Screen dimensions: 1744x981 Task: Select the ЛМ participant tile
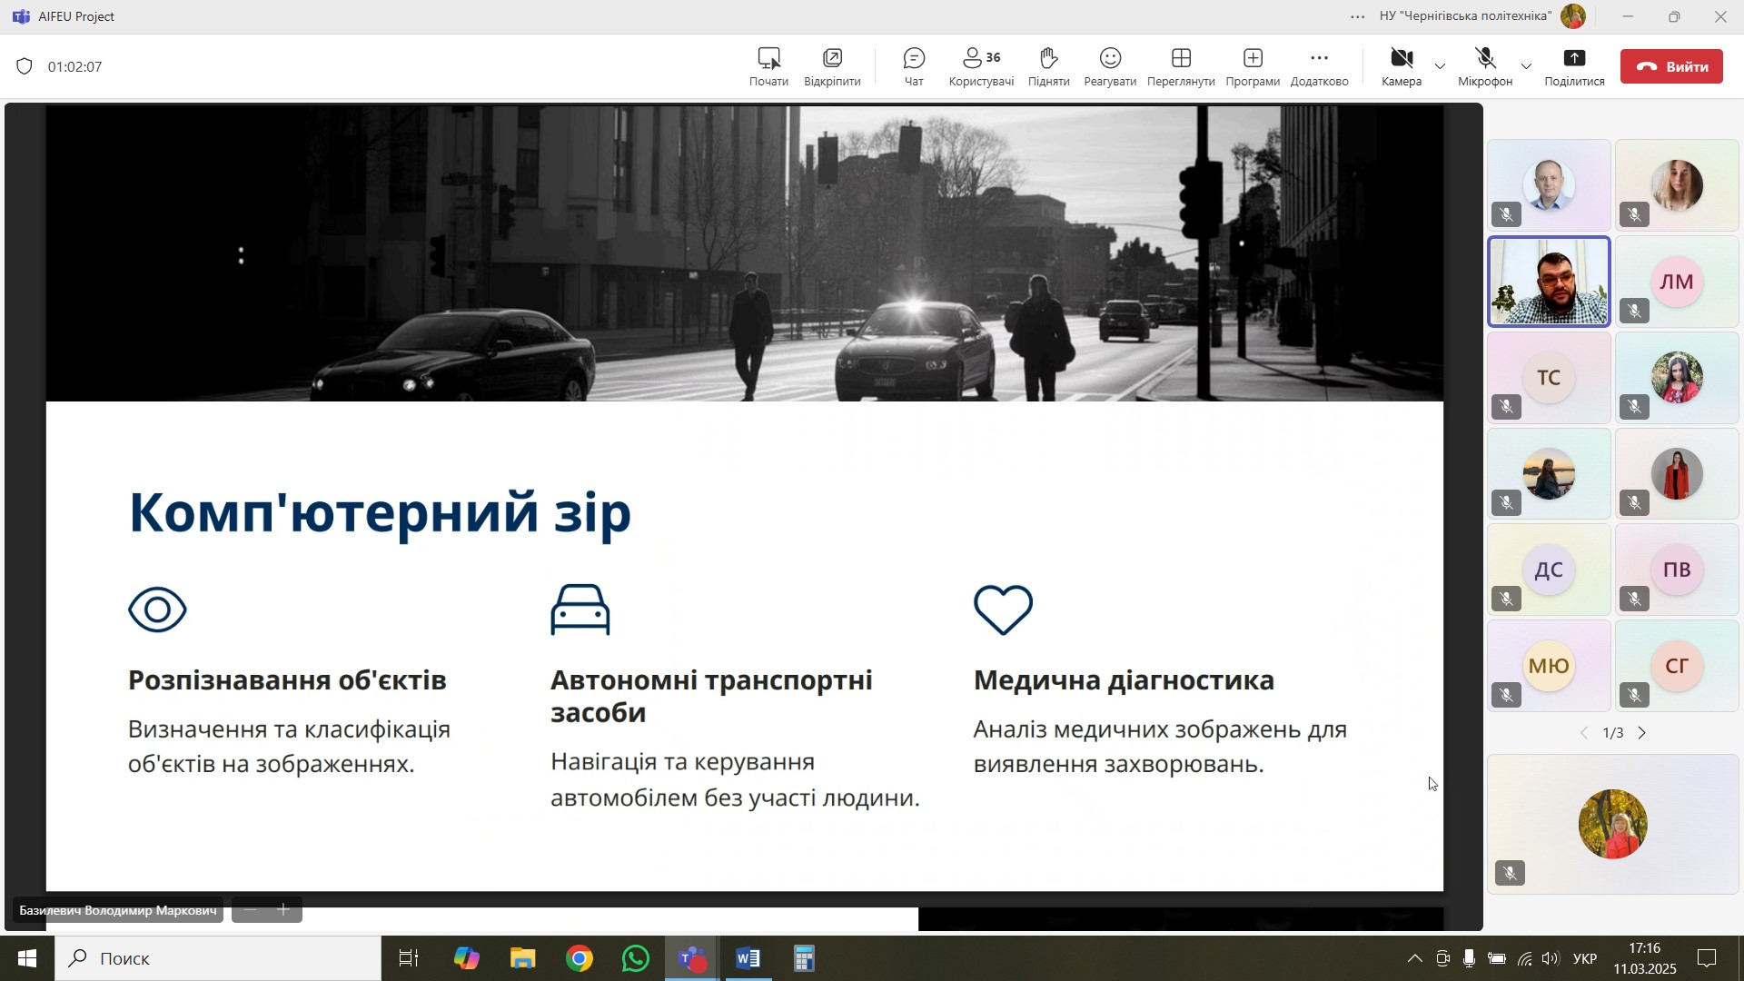tap(1676, 282)
